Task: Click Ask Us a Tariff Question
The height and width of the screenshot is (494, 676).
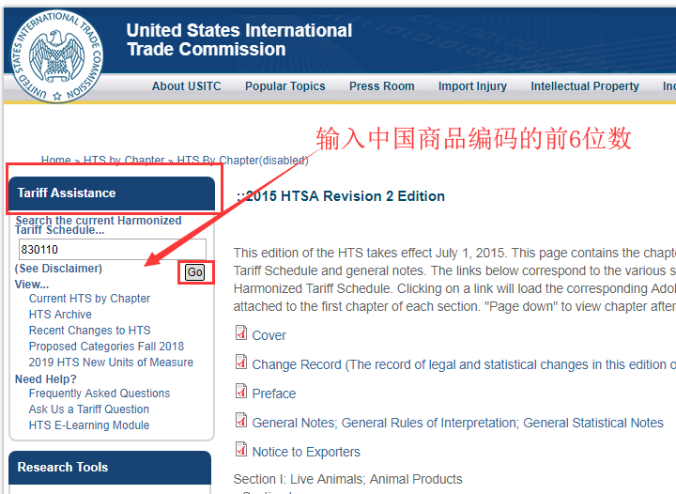Action: [x=88, y=409]
